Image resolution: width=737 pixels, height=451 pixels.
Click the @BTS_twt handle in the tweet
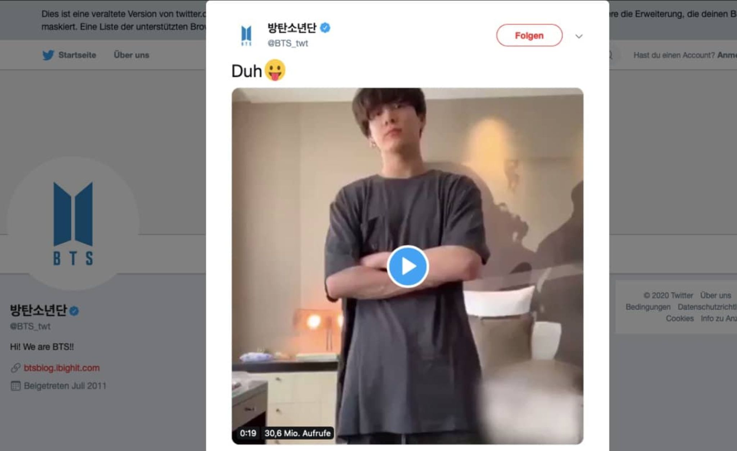[288, 43]
